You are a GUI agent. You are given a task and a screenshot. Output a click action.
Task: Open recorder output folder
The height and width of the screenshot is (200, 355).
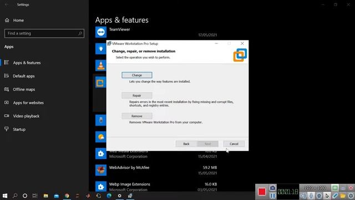tap(343, 196)
